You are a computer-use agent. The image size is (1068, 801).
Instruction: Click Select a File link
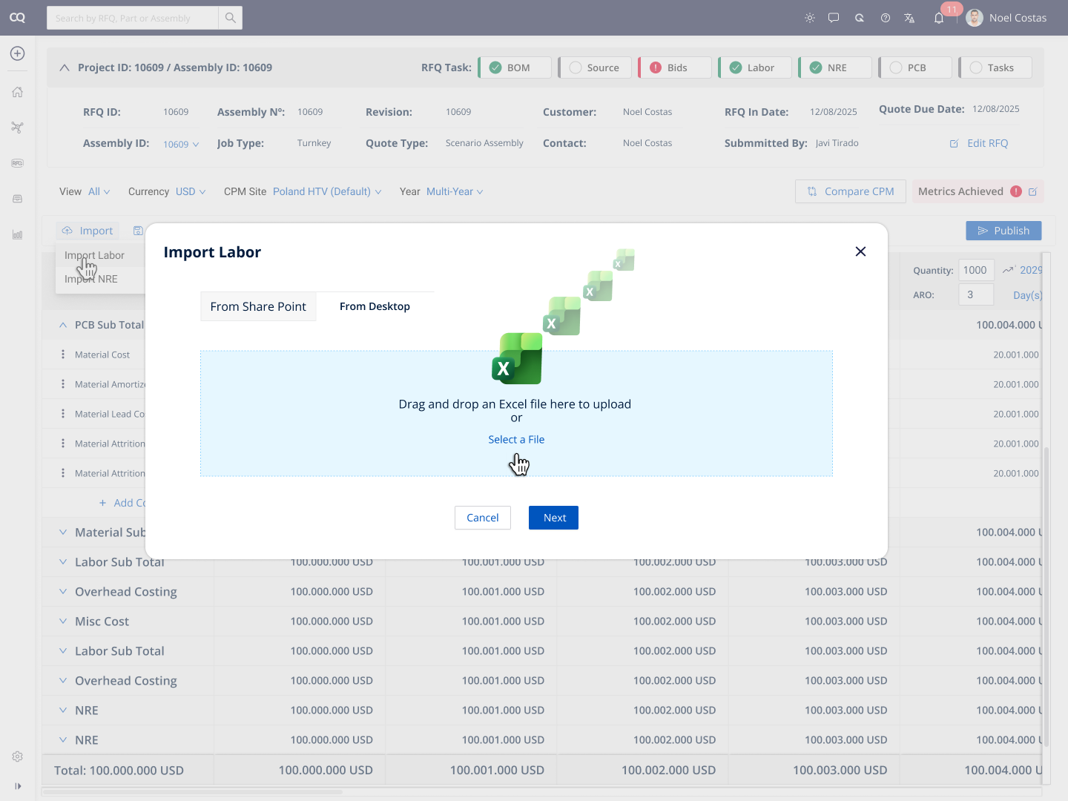click(x=516, y=439)
